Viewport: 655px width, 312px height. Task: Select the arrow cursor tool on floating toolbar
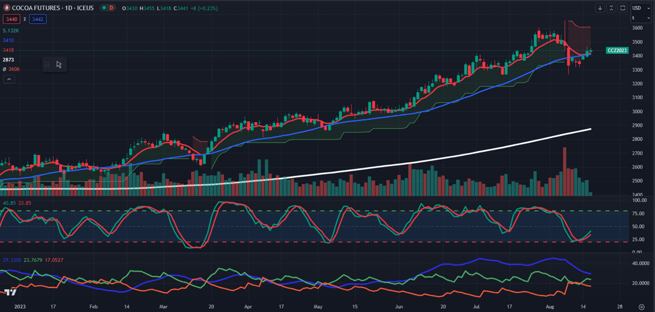pos(59,64)
